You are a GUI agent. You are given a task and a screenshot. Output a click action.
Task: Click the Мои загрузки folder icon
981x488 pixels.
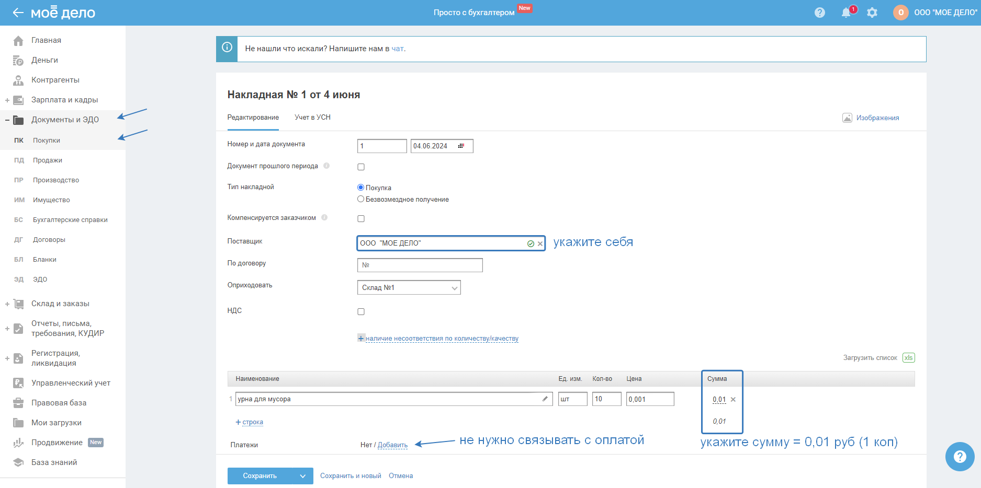(x=18, y=423)
